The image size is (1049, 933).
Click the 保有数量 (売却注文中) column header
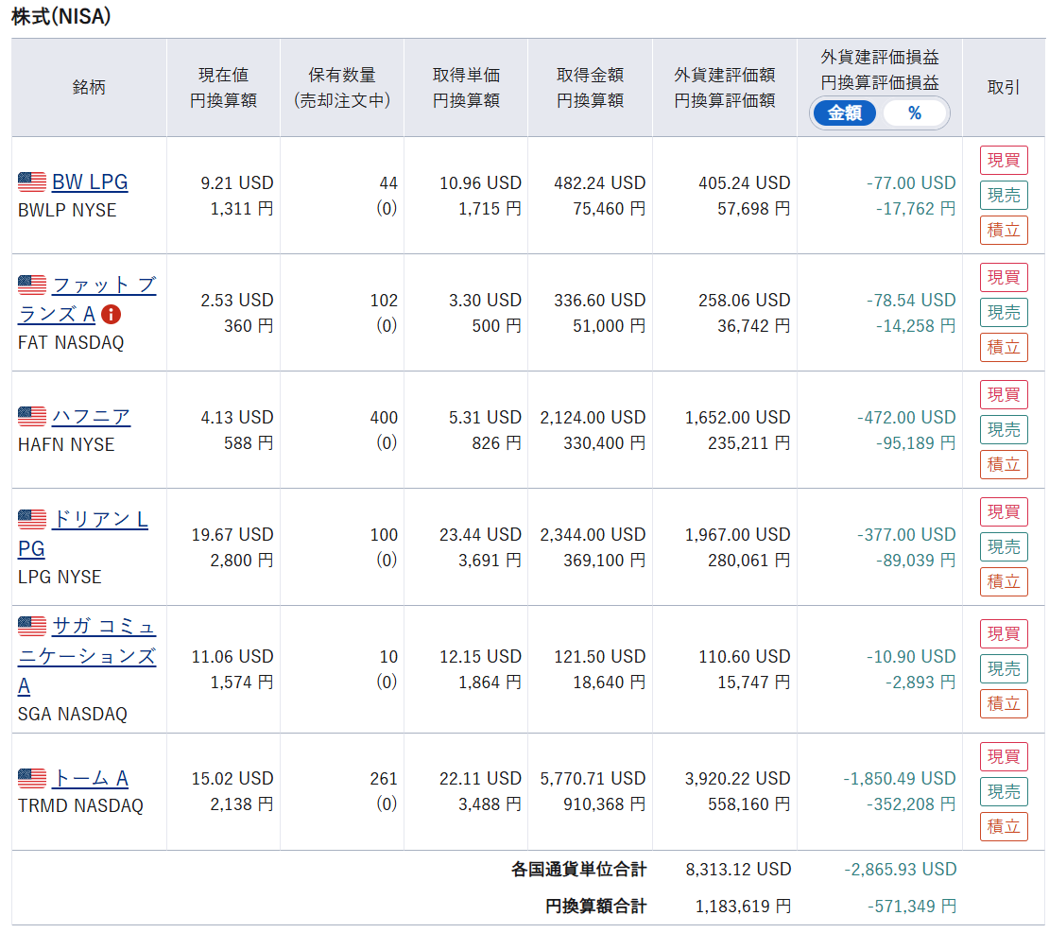coord(342,88)
